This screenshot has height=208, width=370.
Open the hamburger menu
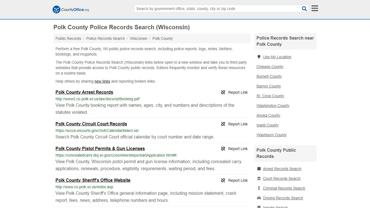[315, 8]
